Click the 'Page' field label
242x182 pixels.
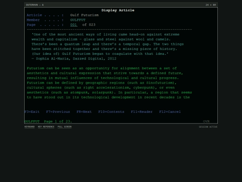click(31, 25)
